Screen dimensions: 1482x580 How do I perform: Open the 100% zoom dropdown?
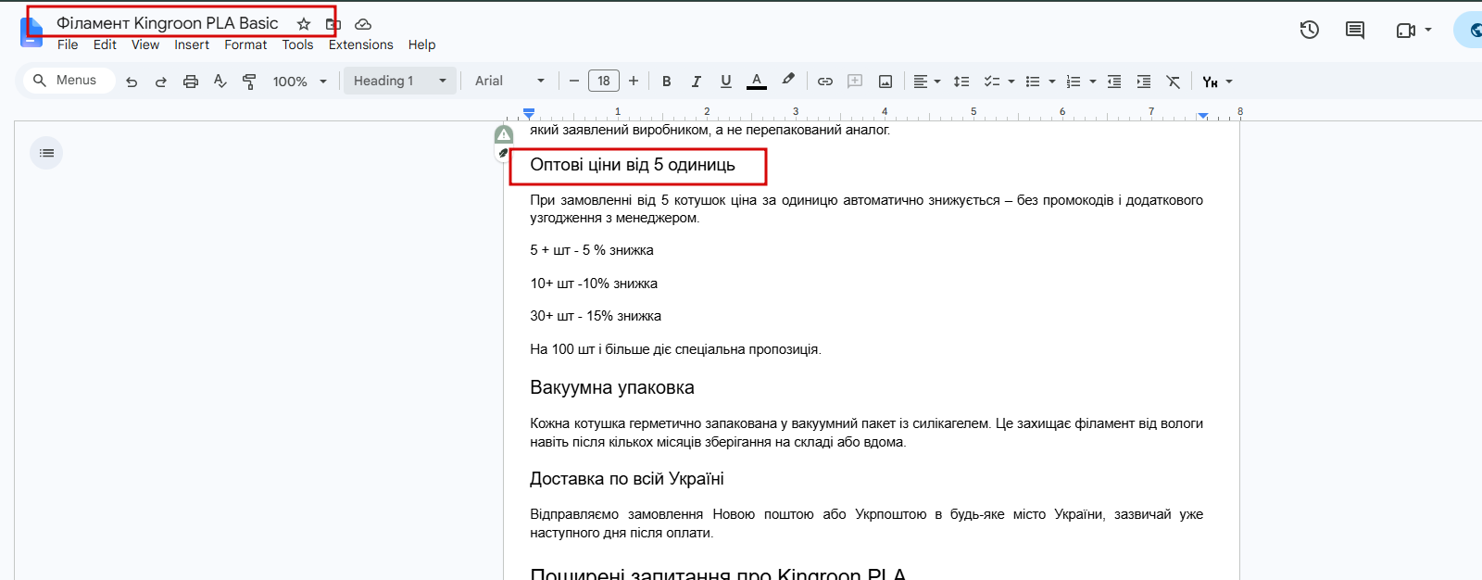tap(299, 82)
